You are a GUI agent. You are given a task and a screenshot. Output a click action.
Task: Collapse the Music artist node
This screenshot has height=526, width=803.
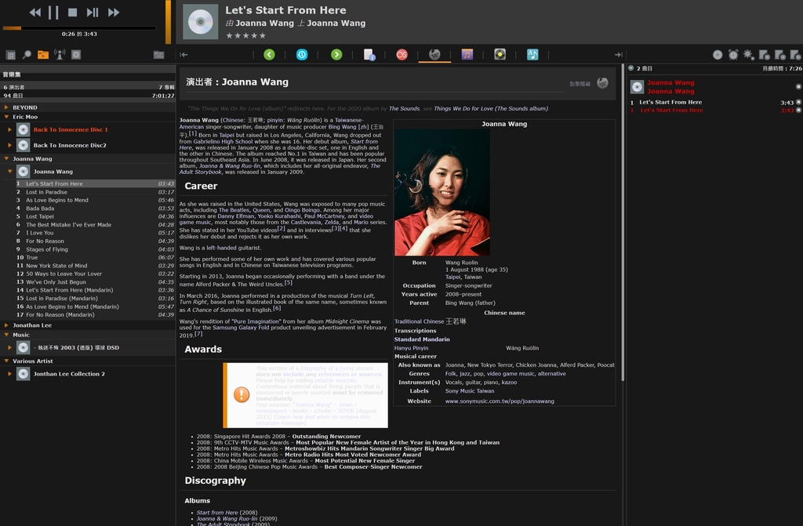click(x=6, y=335)
